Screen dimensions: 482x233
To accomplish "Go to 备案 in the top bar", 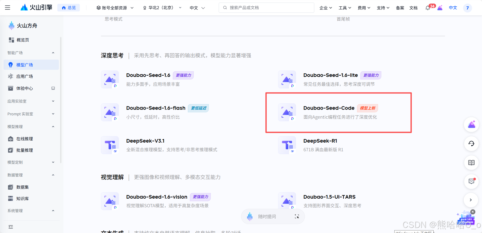I will 400,8.
